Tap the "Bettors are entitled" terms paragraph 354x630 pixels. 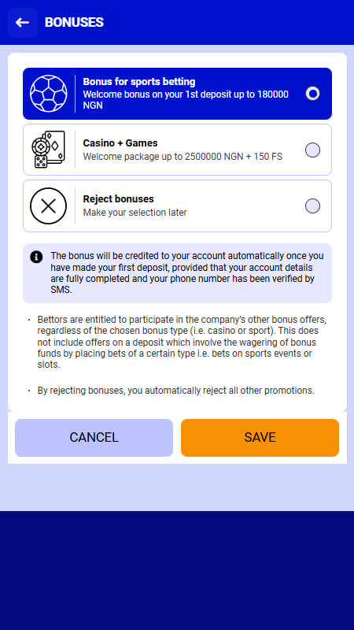(x=182, y=343)
